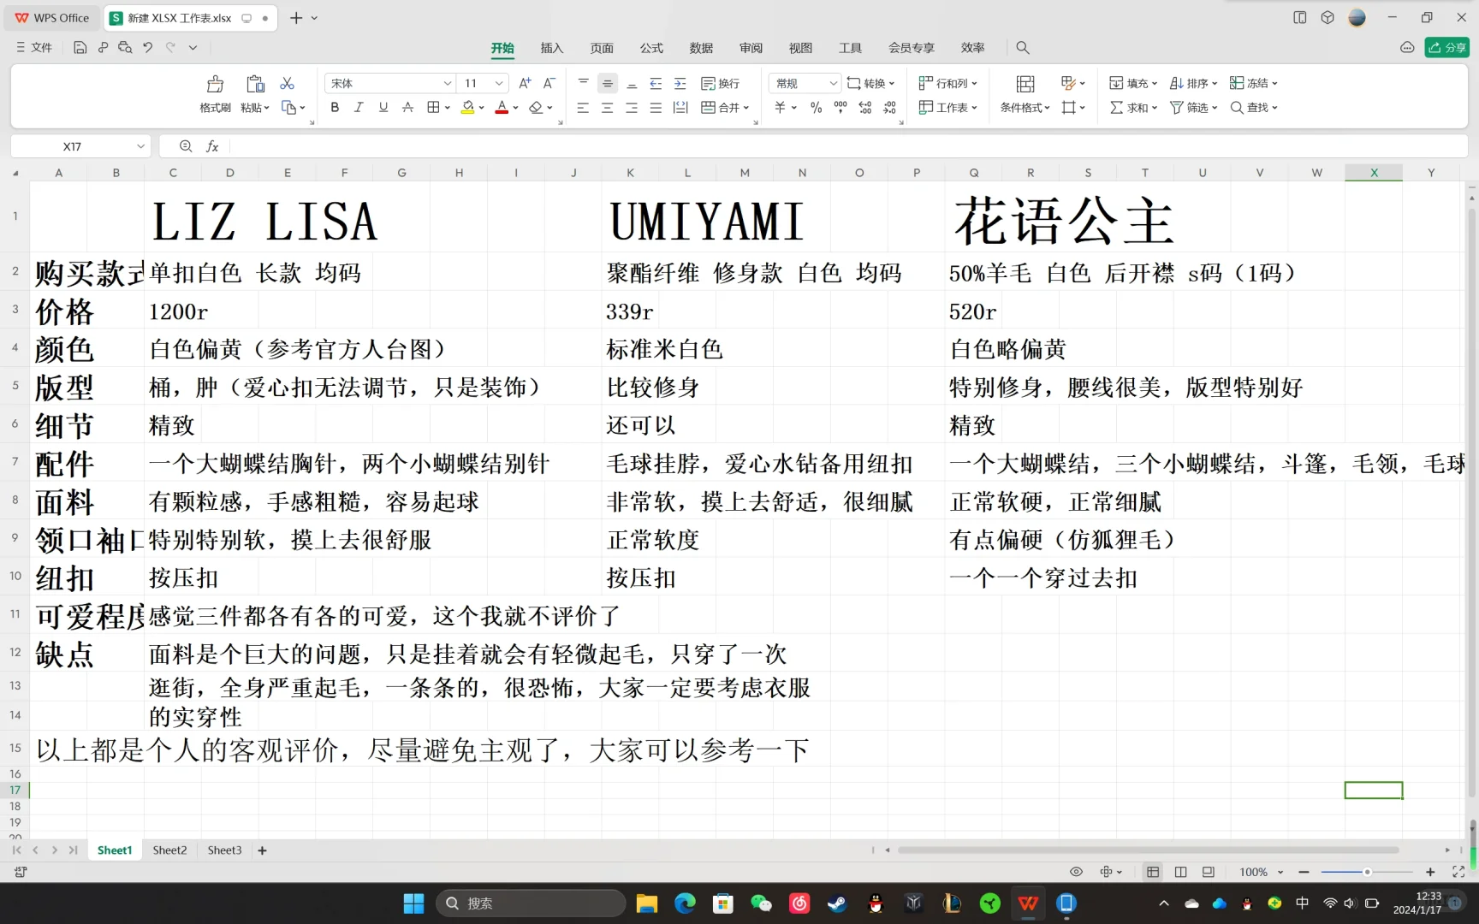Expand the rows and columns (行和列) dropdown
The image size is (1479, 924).
[x=974, y=83]
